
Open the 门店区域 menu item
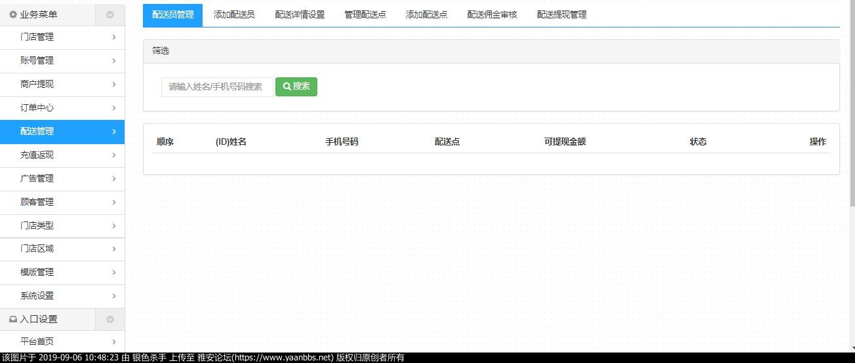point(62,249)
